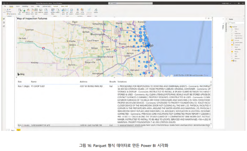Expand the Visualizations pane chevron

pyautogui.click(x=226, y=19)
